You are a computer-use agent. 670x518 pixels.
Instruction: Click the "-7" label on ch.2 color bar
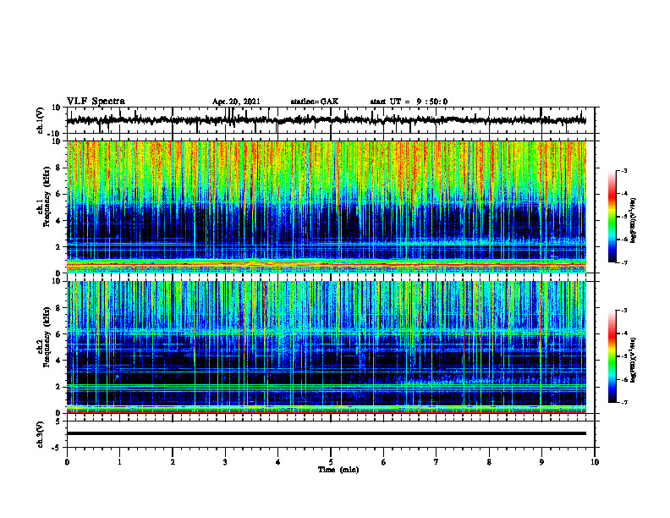pos(624,402)
